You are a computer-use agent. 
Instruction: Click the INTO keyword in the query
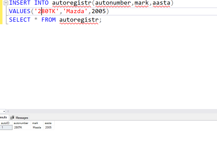pos(41,3)
